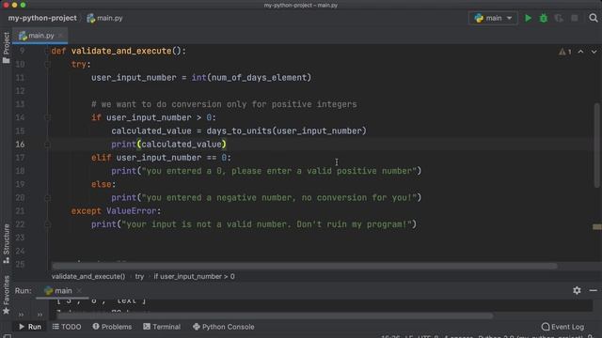This screenshot has width=602, height=338.
Task: Open the Structure tool window sidebar tab
Action: (x=7, y=243)
